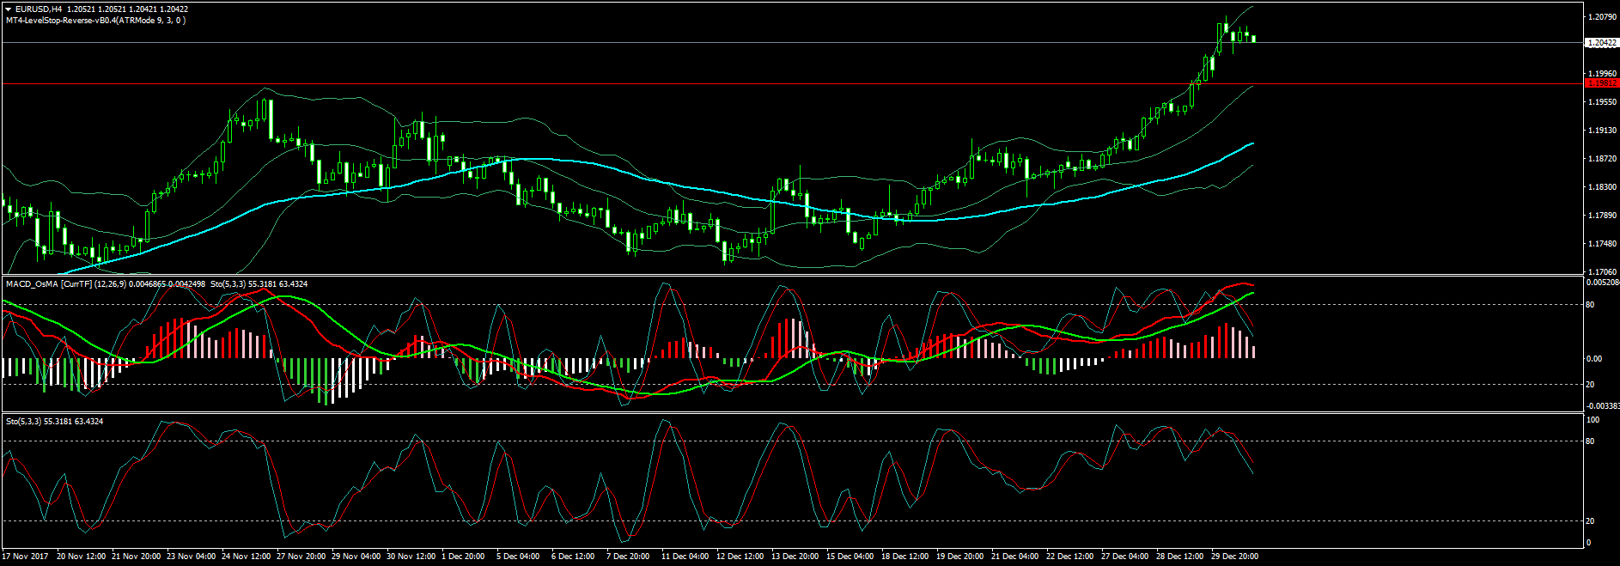Click the MT4-LevelStop-Reverse indicator label
Screen dimensions: 1620x566
[x=94, y=21]
